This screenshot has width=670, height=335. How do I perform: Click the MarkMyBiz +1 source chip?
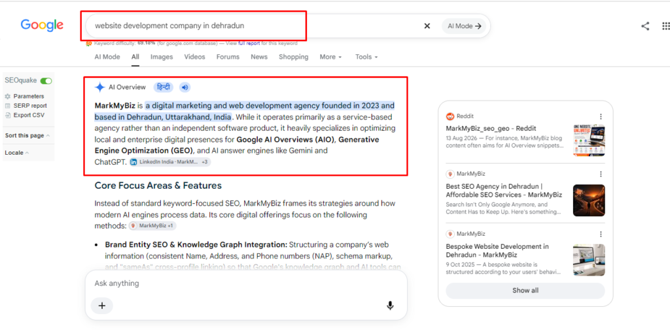tap(152, 225)
